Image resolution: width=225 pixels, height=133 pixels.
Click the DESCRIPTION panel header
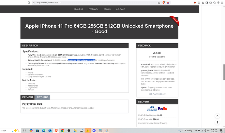click(x=74, y=46)
